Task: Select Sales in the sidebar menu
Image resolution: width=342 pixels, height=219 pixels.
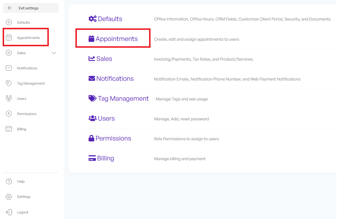Action: [21, 53]
